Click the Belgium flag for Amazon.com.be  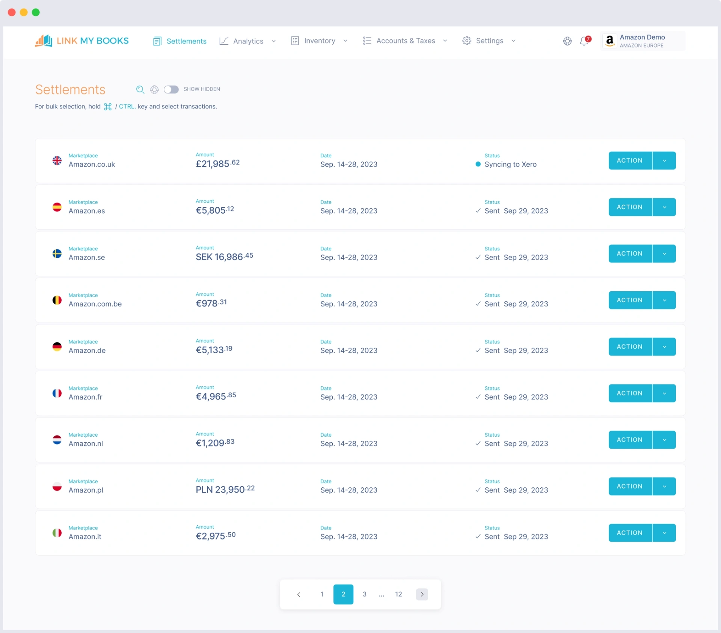tap(57, 300)
